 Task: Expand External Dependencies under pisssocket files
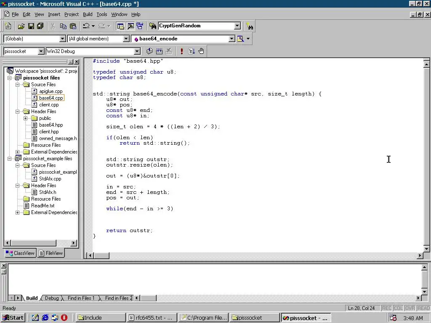pos(18,152)
